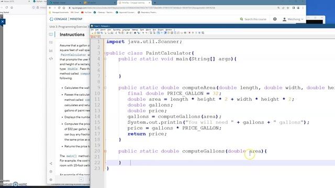Image resolution: width=335 pixels, height=188 pixels.
Task: Click line number 15 in the margin
Action: coord(97,122)
